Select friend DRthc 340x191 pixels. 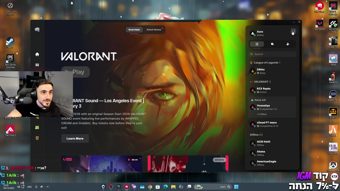tap(273, 71)
